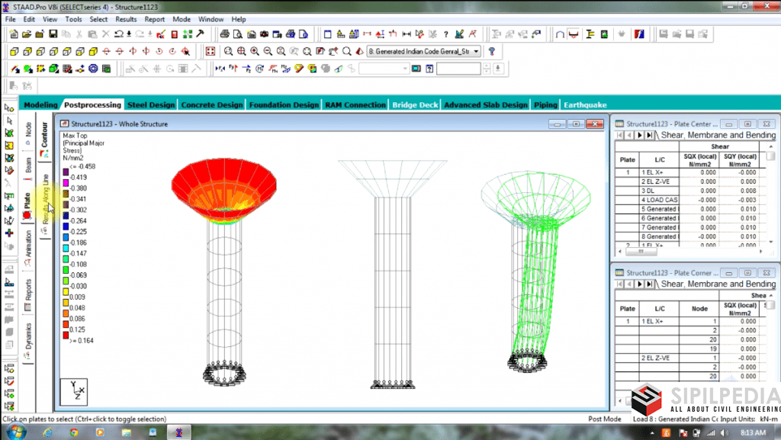This screenshot has height=440, width=781.
Task: Open the Results menu
Action: (126, 19)
